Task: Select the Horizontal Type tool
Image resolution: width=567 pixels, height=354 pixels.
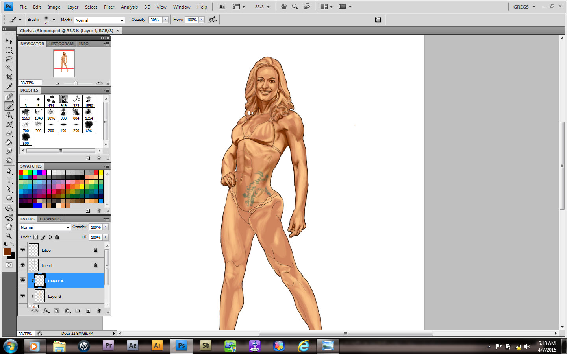Action: (9, 180)
